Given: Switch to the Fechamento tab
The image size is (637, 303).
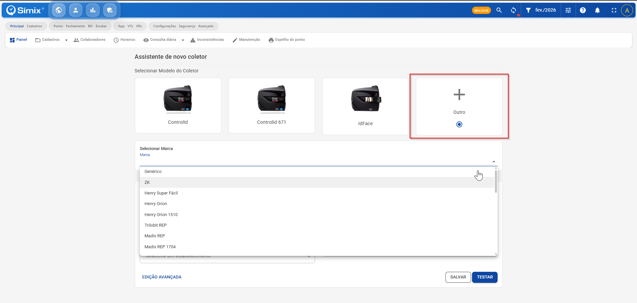Looking at the screenshot, I should pyautogui.click(x=75, y=26).
